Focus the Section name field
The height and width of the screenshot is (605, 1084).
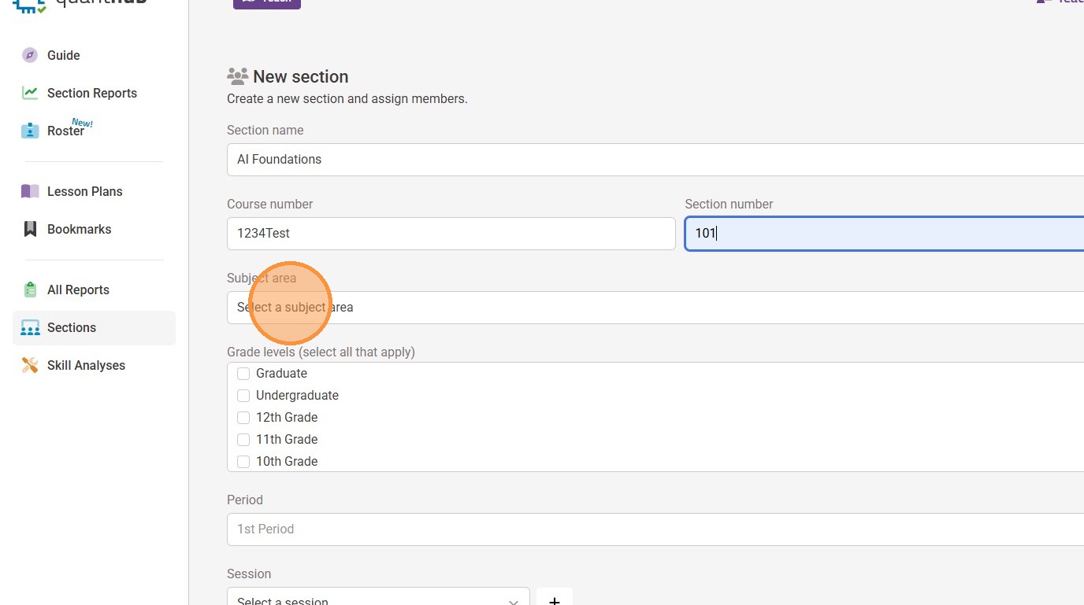point(654,160)
